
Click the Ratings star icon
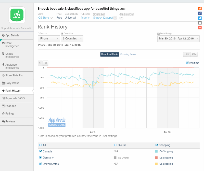(x=3, y=113)
